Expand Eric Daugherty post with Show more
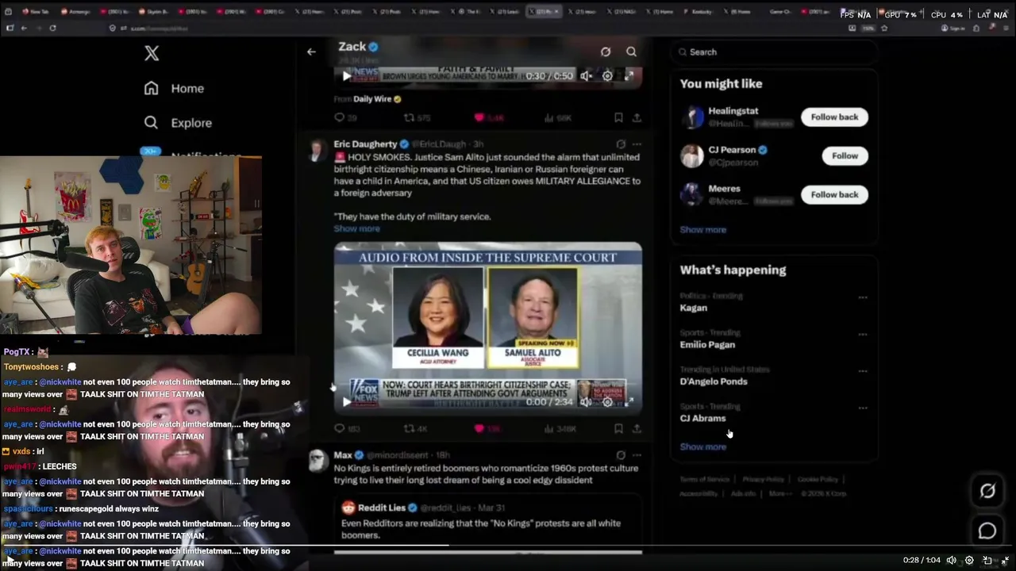The height and width of the screenshot is (571, 1016). 356,228
